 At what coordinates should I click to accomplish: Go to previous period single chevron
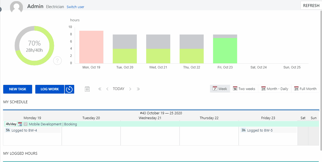[107, 89]
